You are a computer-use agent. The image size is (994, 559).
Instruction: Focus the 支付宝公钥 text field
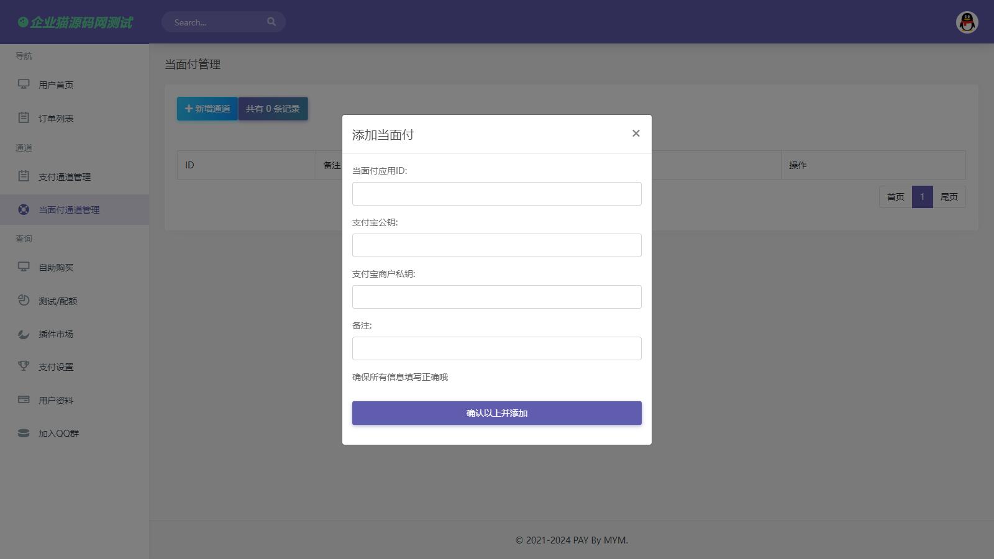(496, 245)
